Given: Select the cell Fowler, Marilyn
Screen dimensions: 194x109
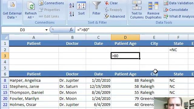Looking at the screenshot, I should [34, 98].
